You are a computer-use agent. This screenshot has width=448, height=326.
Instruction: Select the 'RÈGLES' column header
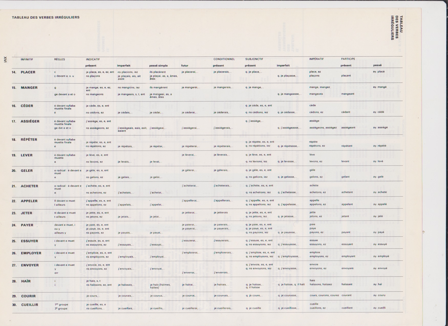pyautogui.click(x=60, y=59)
